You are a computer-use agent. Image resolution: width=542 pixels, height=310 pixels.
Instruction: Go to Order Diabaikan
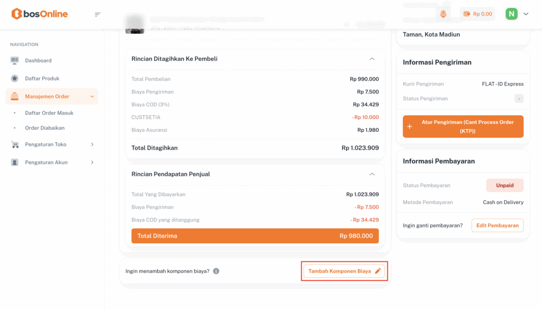pyautogui.click(x=44, y=128)
